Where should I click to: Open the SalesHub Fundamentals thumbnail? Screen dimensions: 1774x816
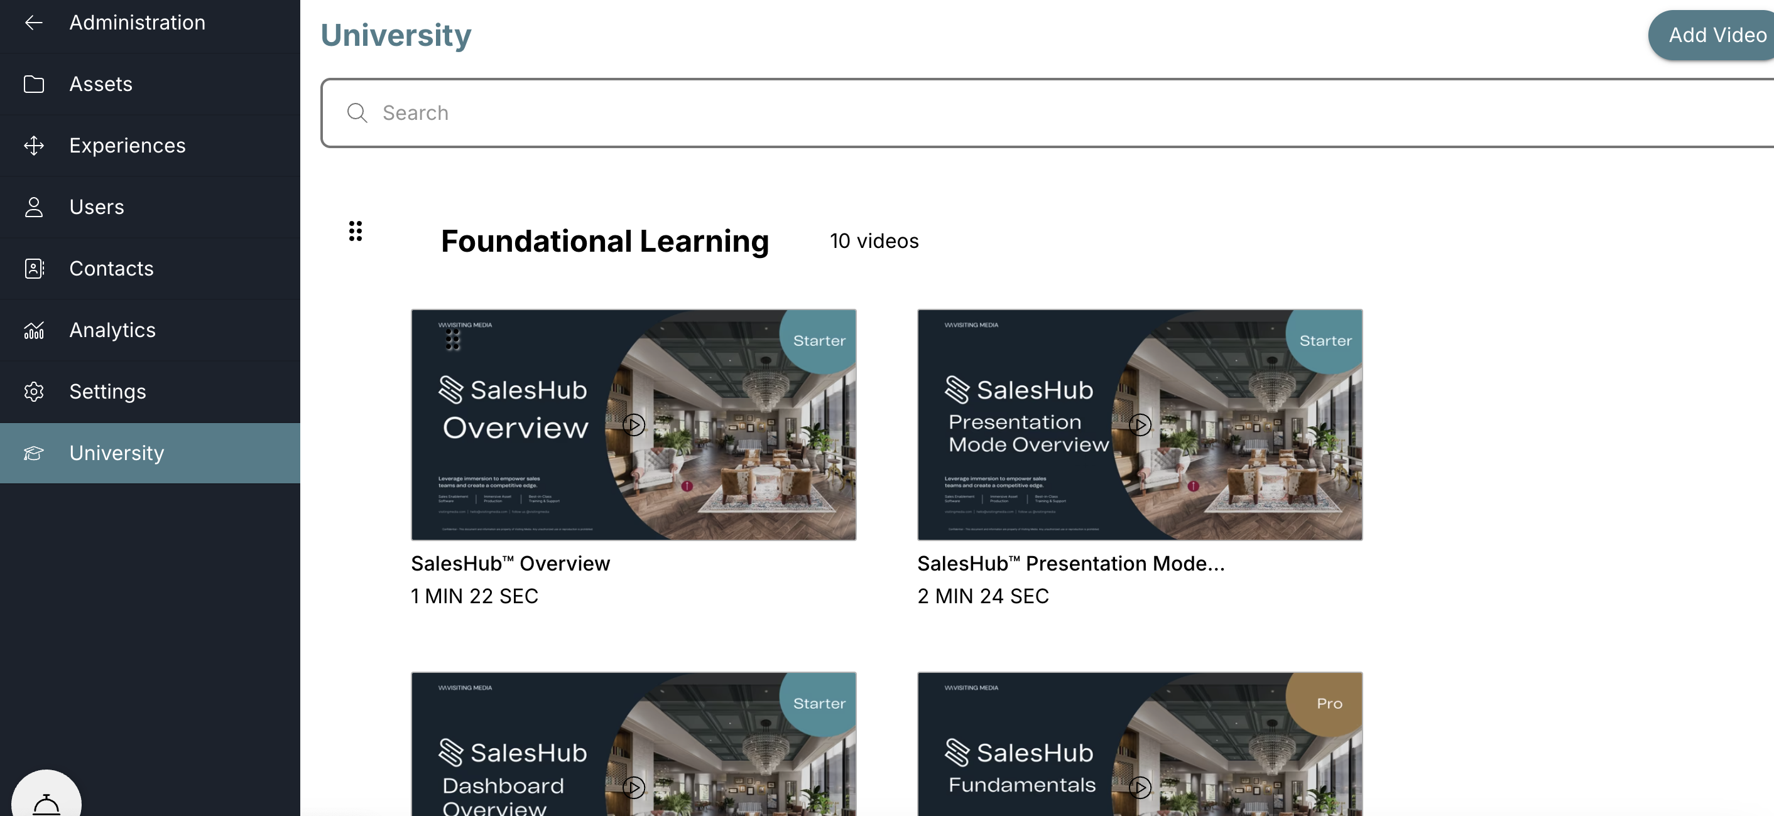tap(1140, 744)
